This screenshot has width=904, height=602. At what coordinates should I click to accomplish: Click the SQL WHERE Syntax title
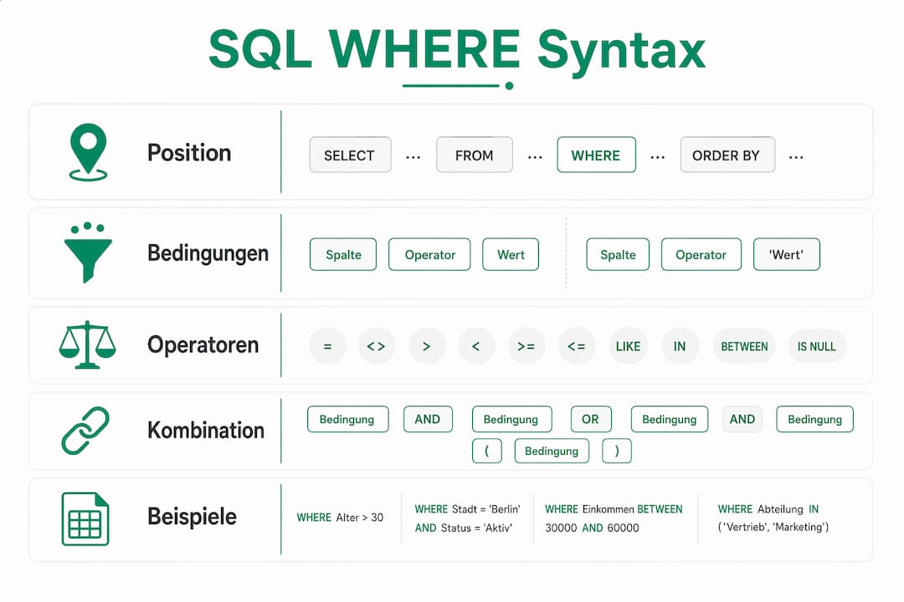click(457, 51)
